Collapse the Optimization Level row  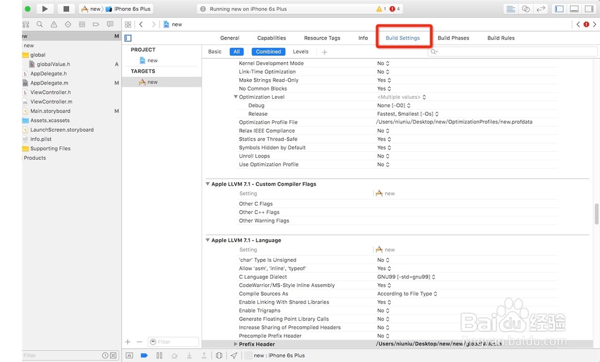pyautogui.click(x=236, y=96)
